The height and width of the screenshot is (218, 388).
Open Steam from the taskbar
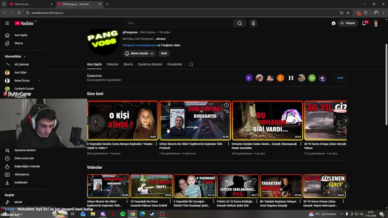pyautogui.click(x=152, y=214)
